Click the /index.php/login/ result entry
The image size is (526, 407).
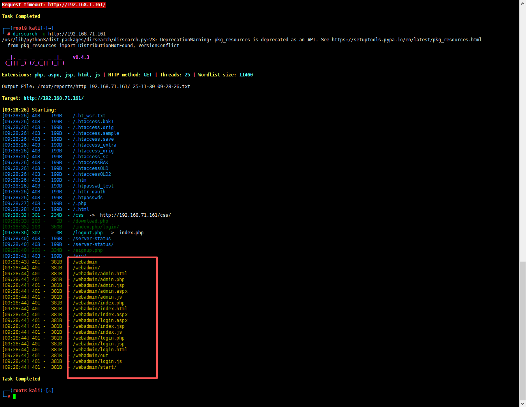pyautogui.click(x=96, y=227)
